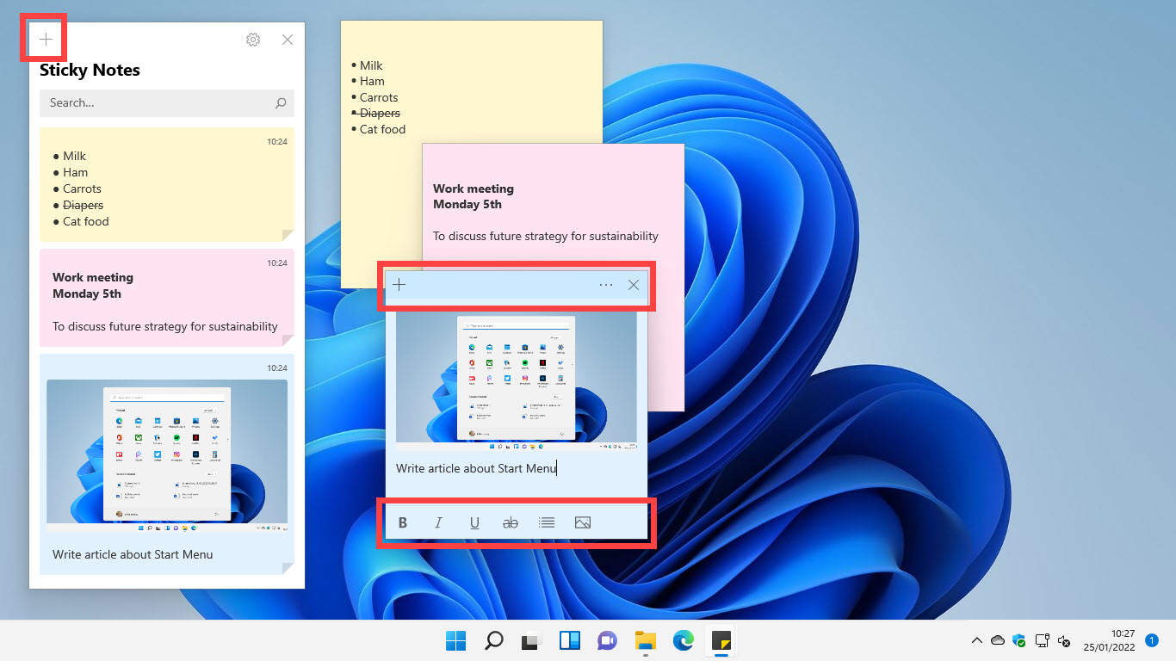Screen dimensions: 1176x661
Task: Expand the system tray hidden icons chevron
Action: tap(976, 640)
